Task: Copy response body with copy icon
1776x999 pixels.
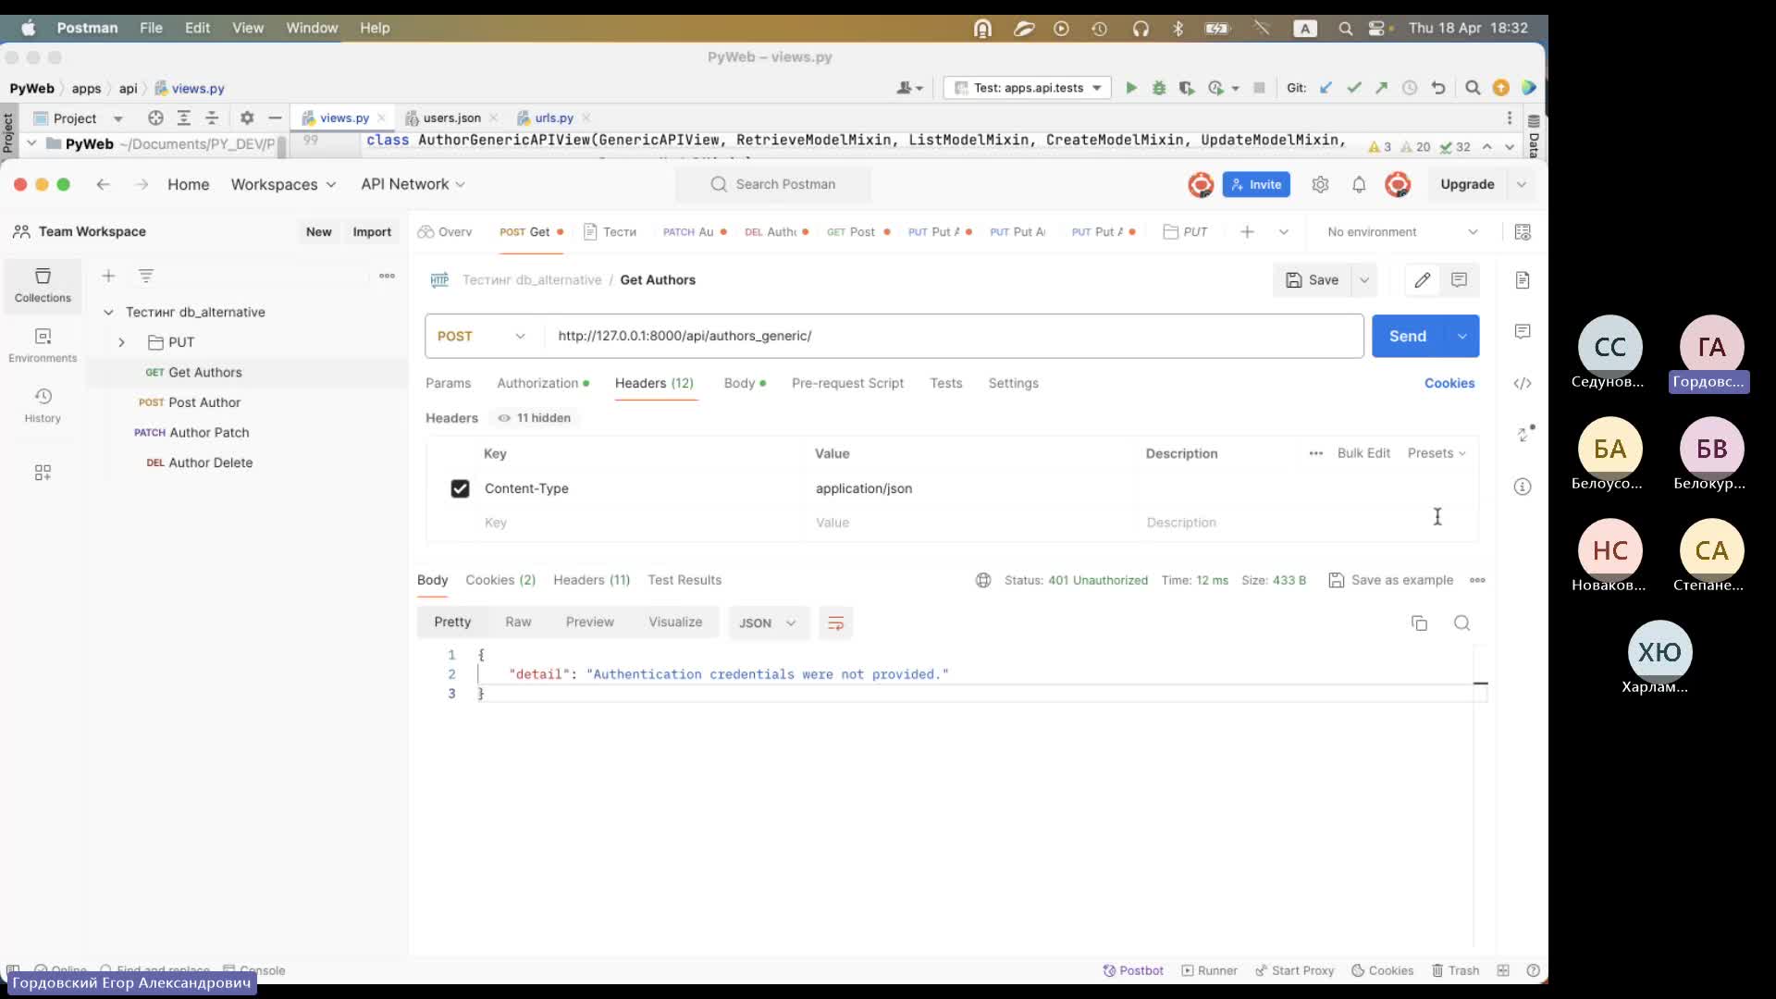Action: 1419,623
